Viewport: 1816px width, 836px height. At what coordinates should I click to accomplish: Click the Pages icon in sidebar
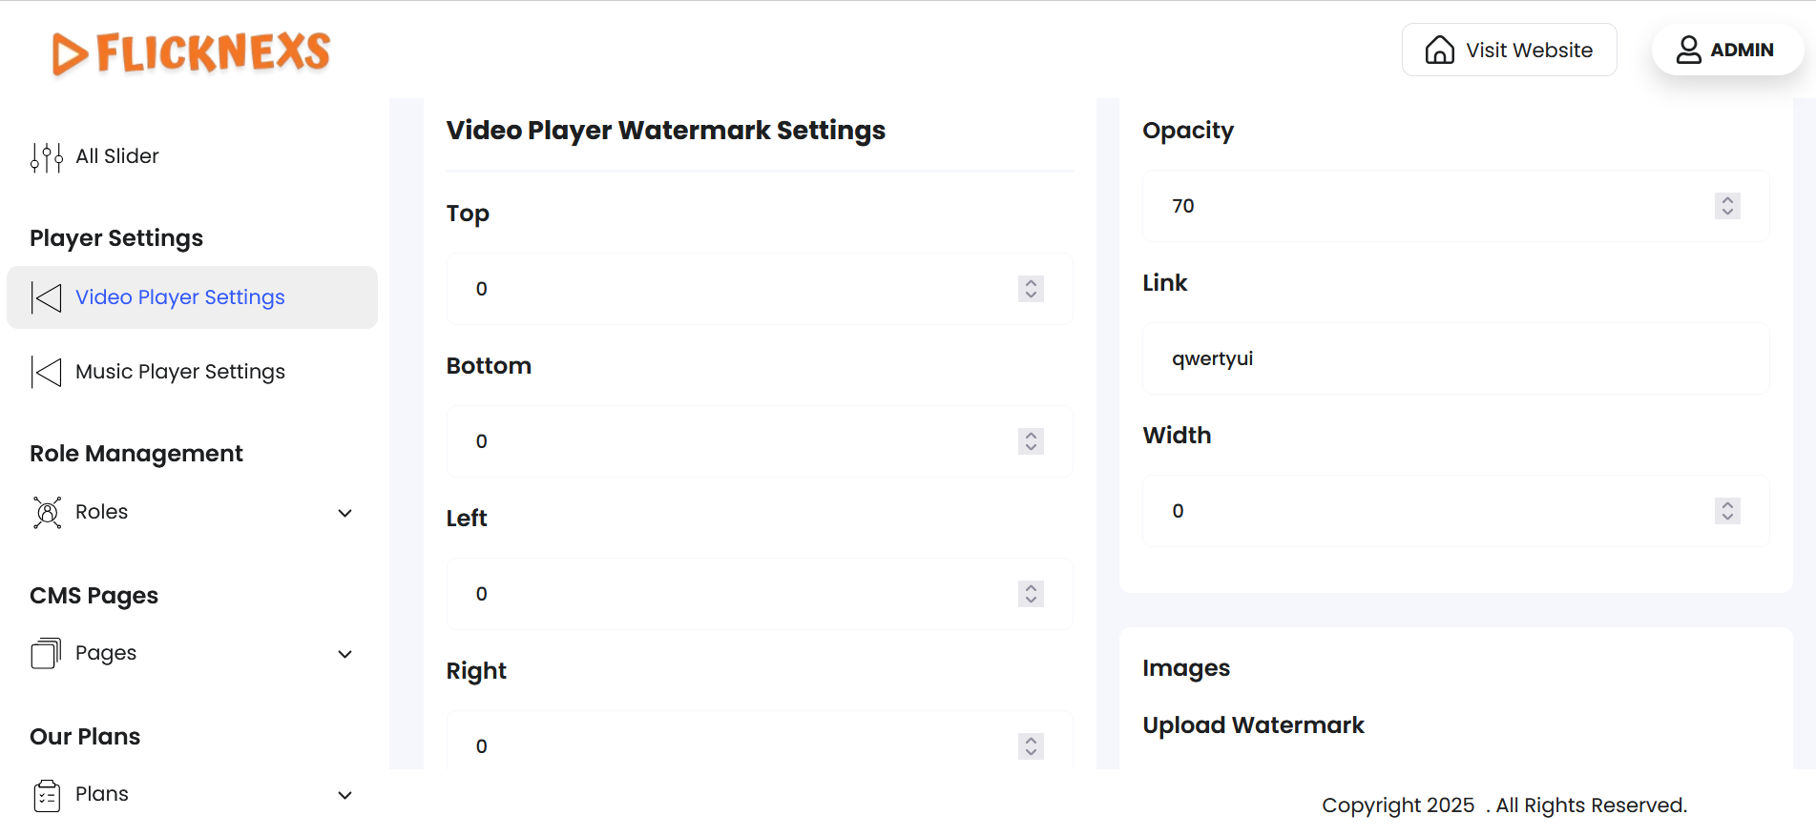[x=47, y=654]
